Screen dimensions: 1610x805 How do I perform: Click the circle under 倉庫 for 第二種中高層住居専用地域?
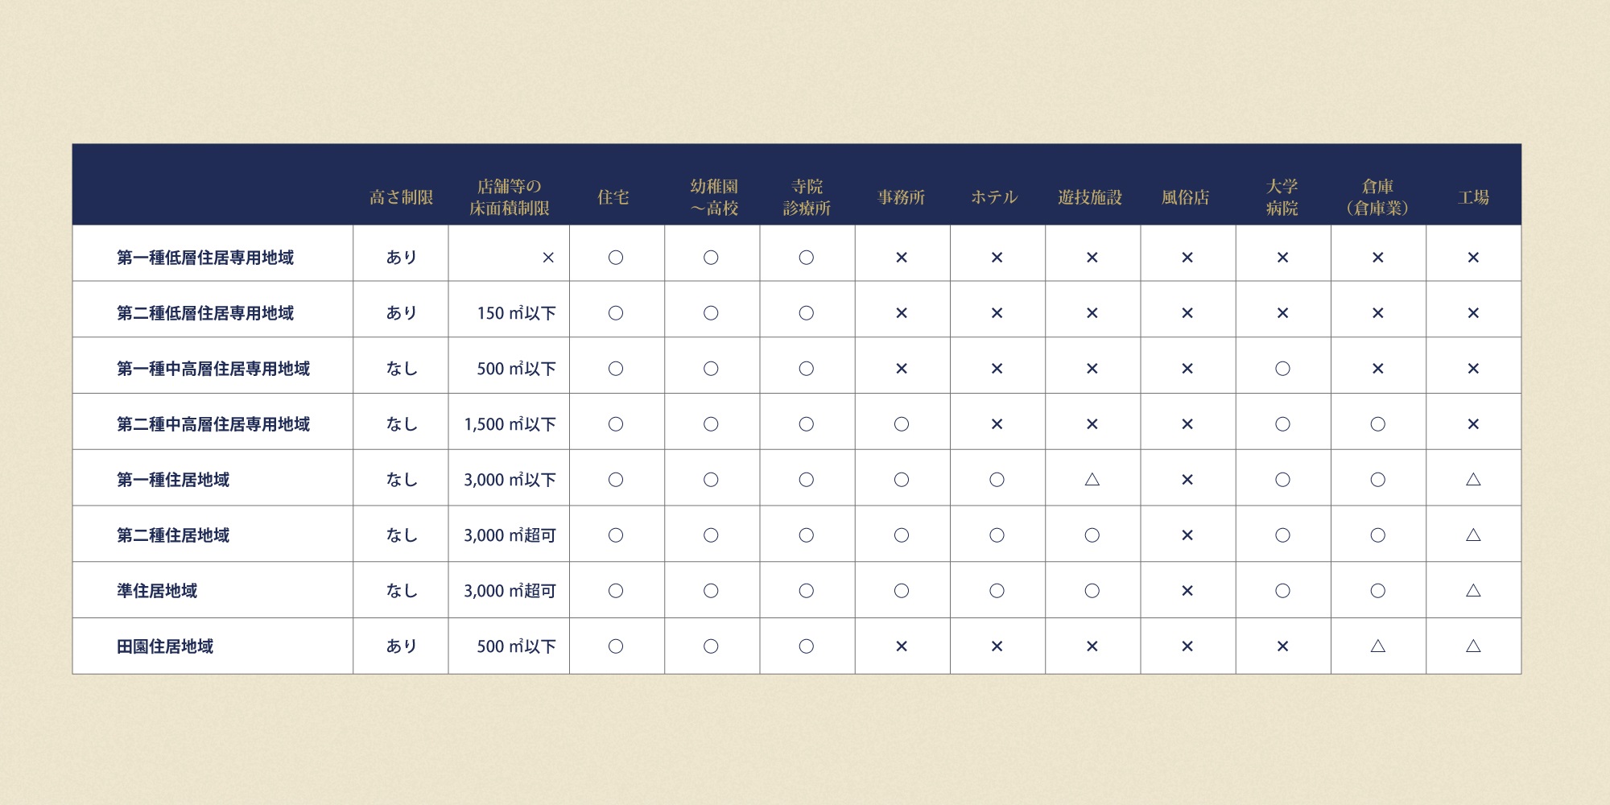1378,424
